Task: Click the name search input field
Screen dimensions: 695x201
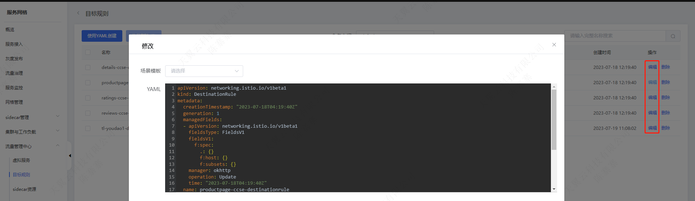Action: pos(615,36)
